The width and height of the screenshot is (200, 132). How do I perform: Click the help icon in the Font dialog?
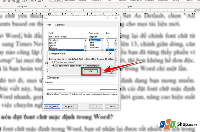click(107, 18)
